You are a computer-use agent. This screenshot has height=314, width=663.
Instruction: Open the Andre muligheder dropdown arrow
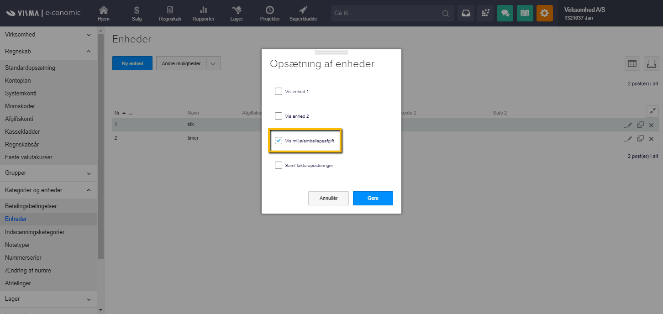[x=213, y=63]
